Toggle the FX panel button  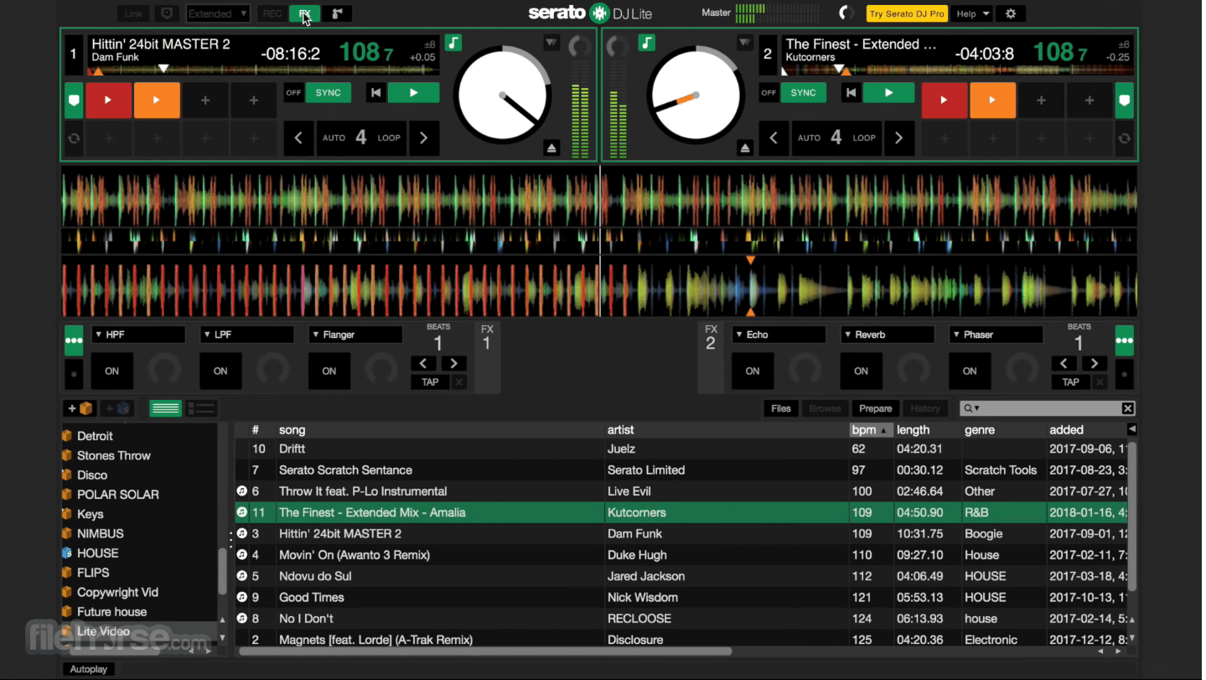304,13
